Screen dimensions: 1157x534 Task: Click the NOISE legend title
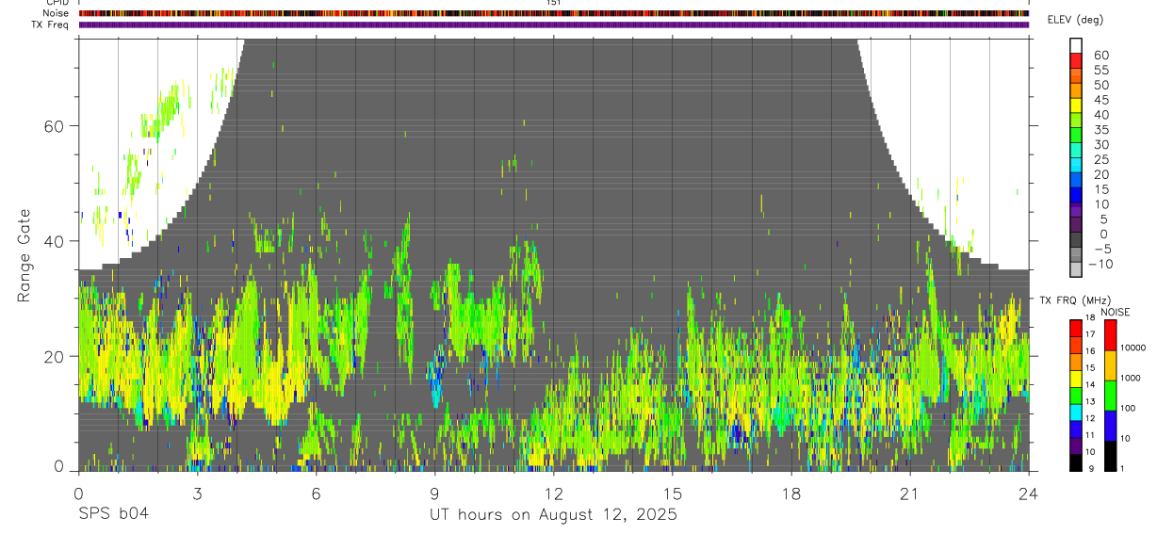(1115, 312)
